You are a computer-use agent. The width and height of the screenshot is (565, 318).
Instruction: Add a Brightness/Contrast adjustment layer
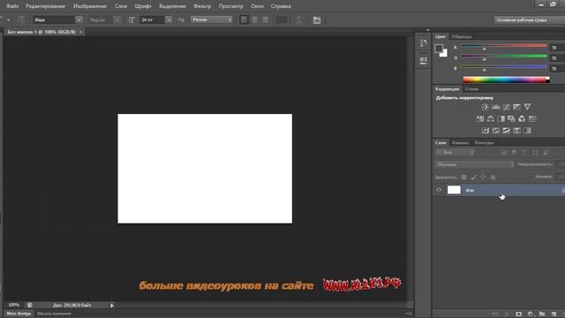(x=485, y=107)
